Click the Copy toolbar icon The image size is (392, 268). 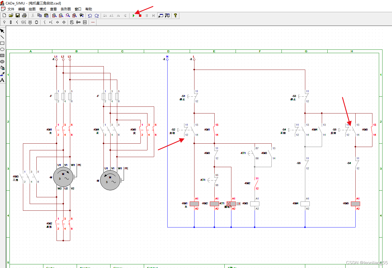(39, 16)
